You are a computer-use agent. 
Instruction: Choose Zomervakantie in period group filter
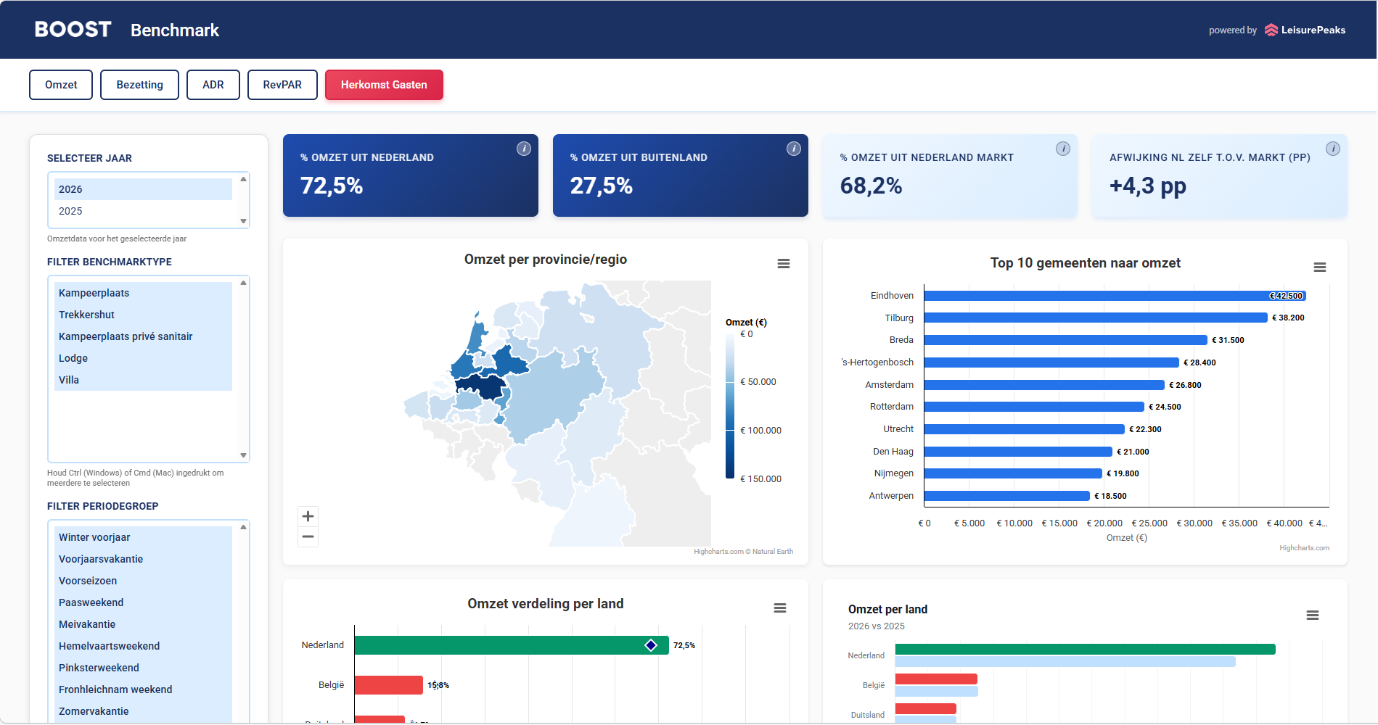(94, 711)
